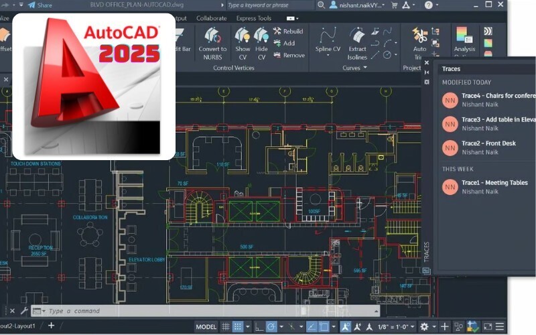Click the Clean Screen status icon

[x=488, y=326]
